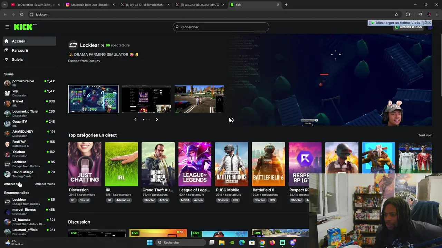
Task: Open LZ_haamaa in recommended channels
Action: point(29,221)
